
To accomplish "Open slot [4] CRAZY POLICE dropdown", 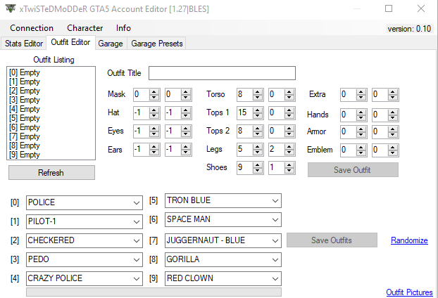I will (x=85, y=278).
